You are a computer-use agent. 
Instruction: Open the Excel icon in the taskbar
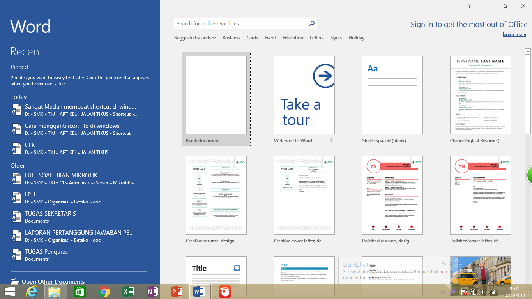point(128,292)
